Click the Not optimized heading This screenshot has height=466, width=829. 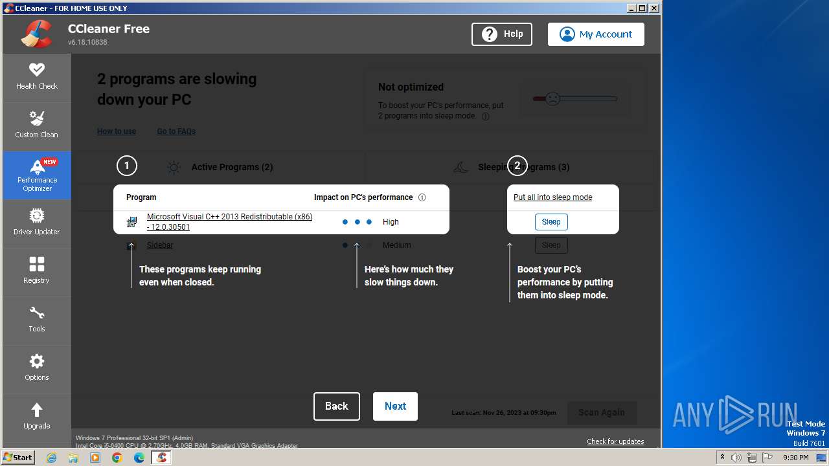coord(411,87)
